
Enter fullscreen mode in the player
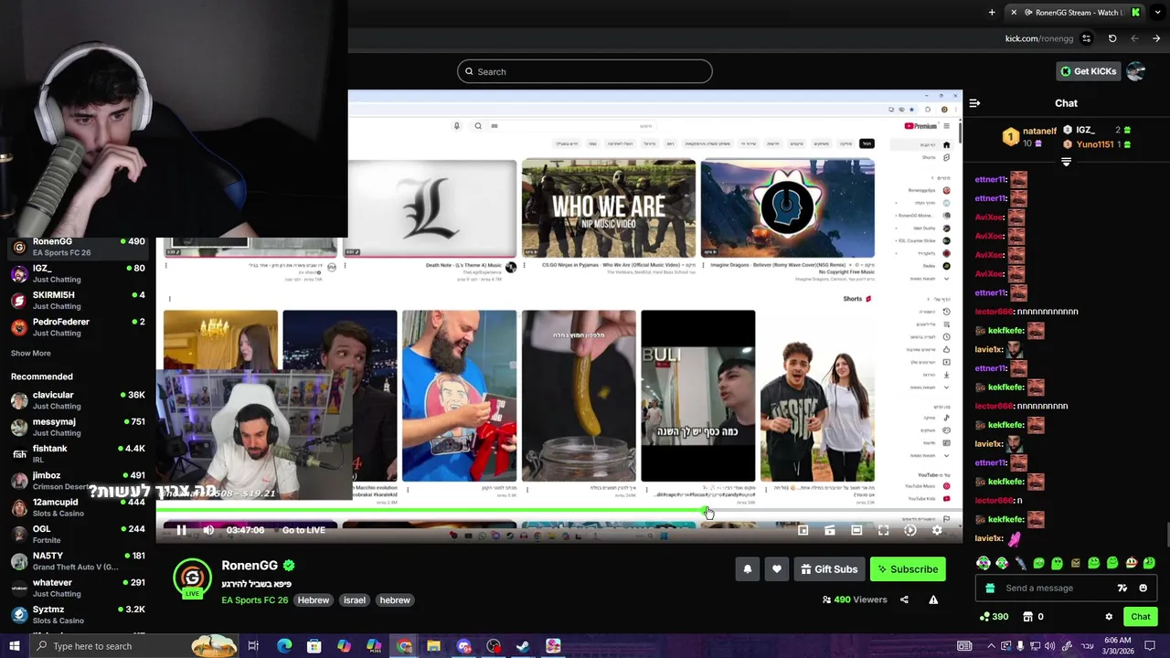(x=883, y=530)
